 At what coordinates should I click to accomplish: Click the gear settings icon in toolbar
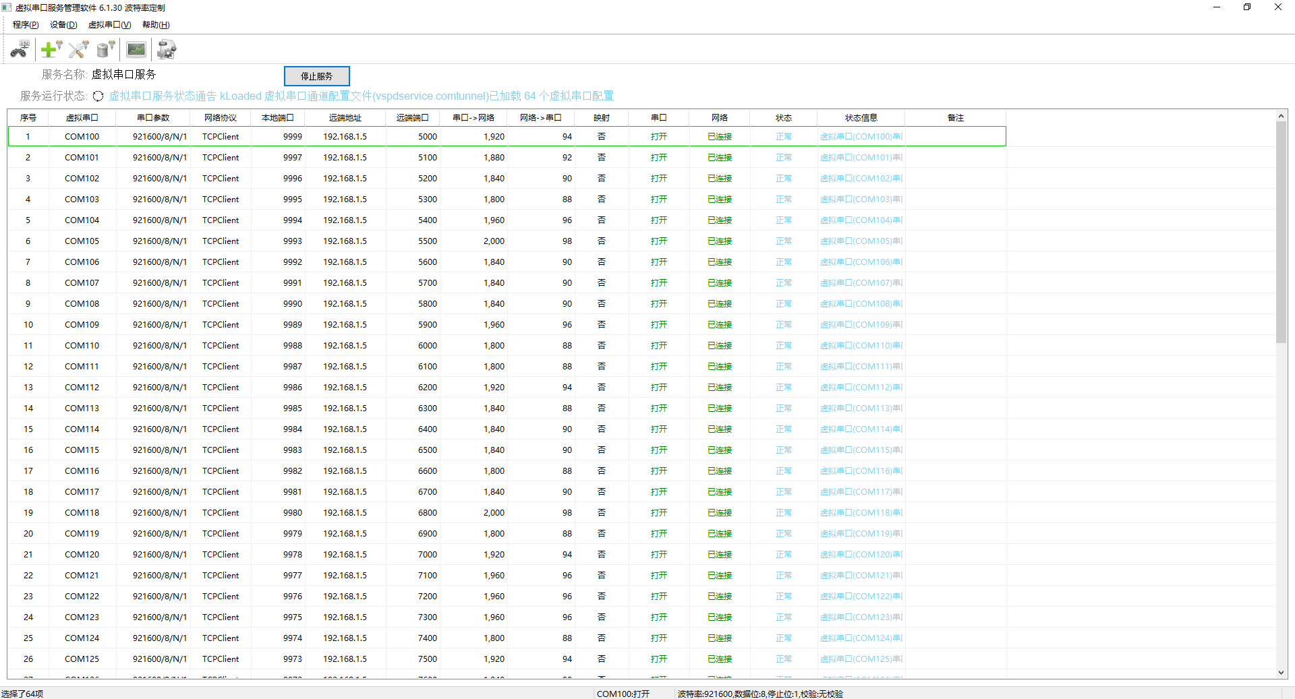166,50
